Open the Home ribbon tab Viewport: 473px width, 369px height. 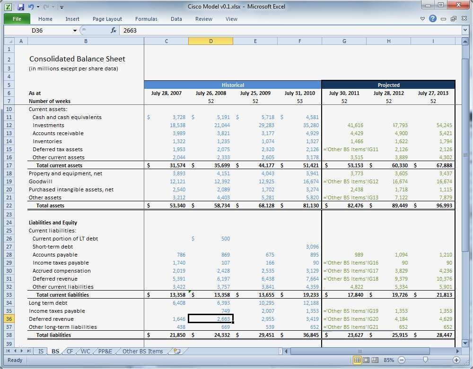[45, 19]
